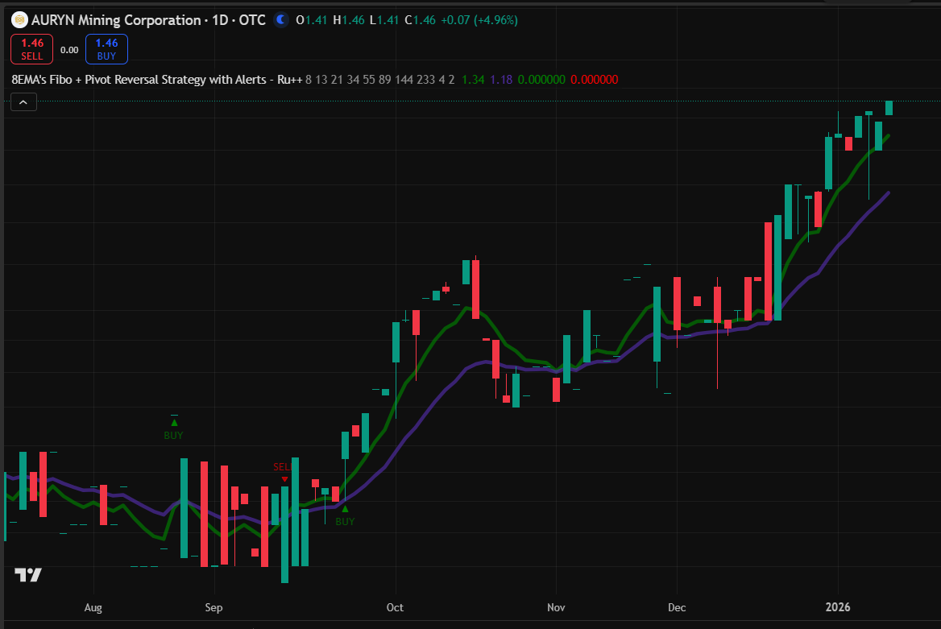Click the latest green candle at chart top-right
This screenshot has height=629, width=941.
pos(889,108)
